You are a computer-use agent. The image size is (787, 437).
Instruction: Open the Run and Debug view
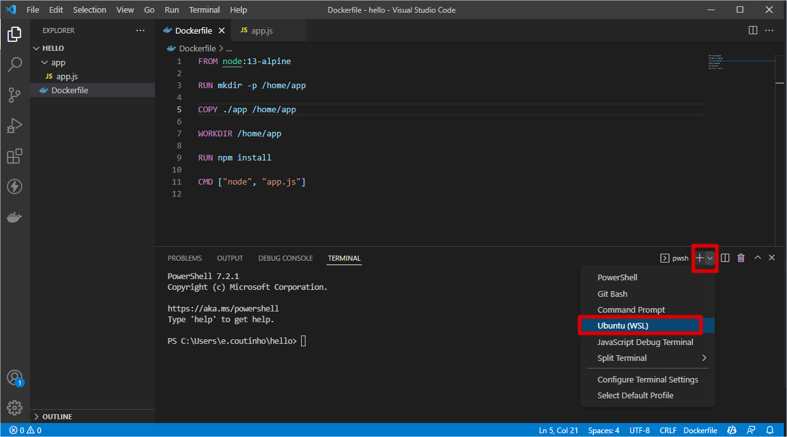pyautogui.click(x=14, y=126)
